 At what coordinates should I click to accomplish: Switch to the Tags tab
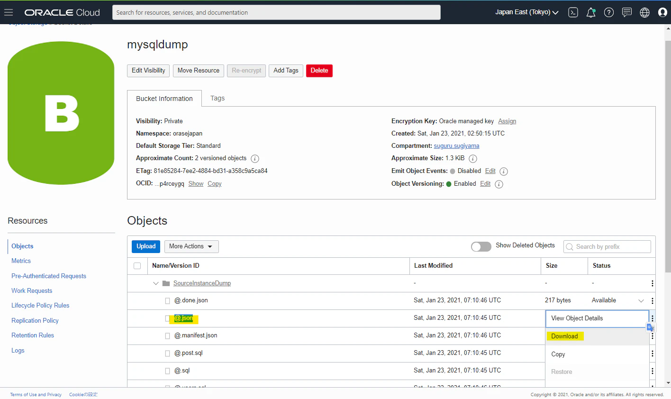(218, 98)
